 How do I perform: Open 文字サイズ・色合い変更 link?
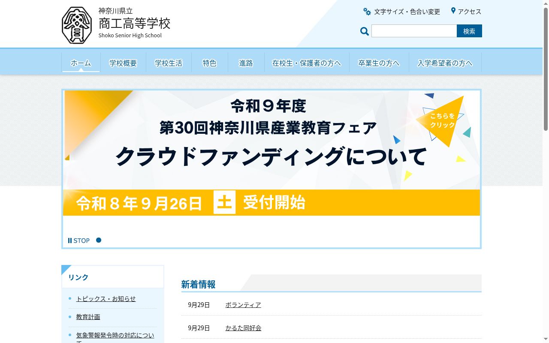(407, 12)
